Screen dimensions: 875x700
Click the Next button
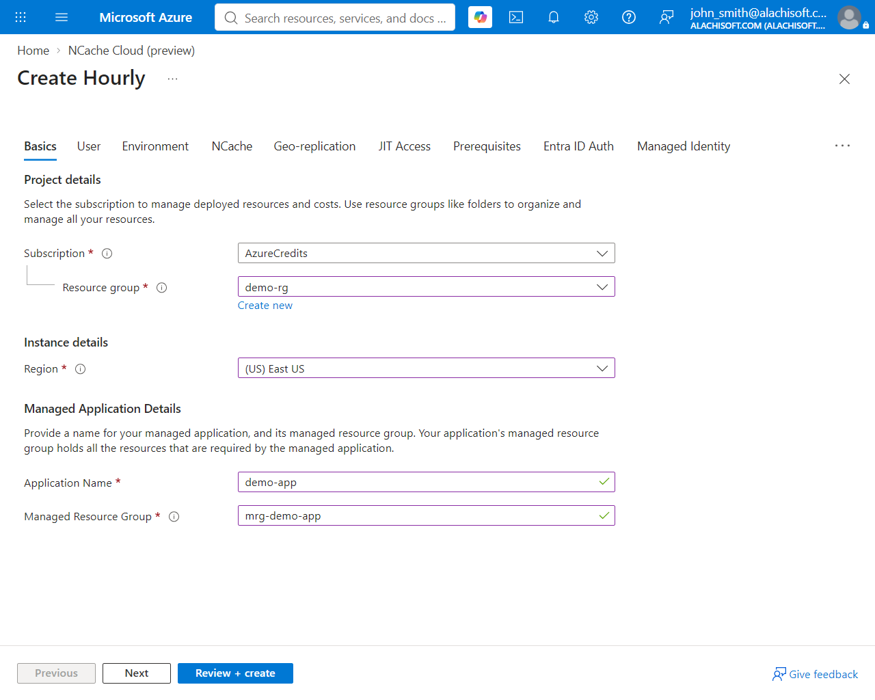(x=137, y=673)
